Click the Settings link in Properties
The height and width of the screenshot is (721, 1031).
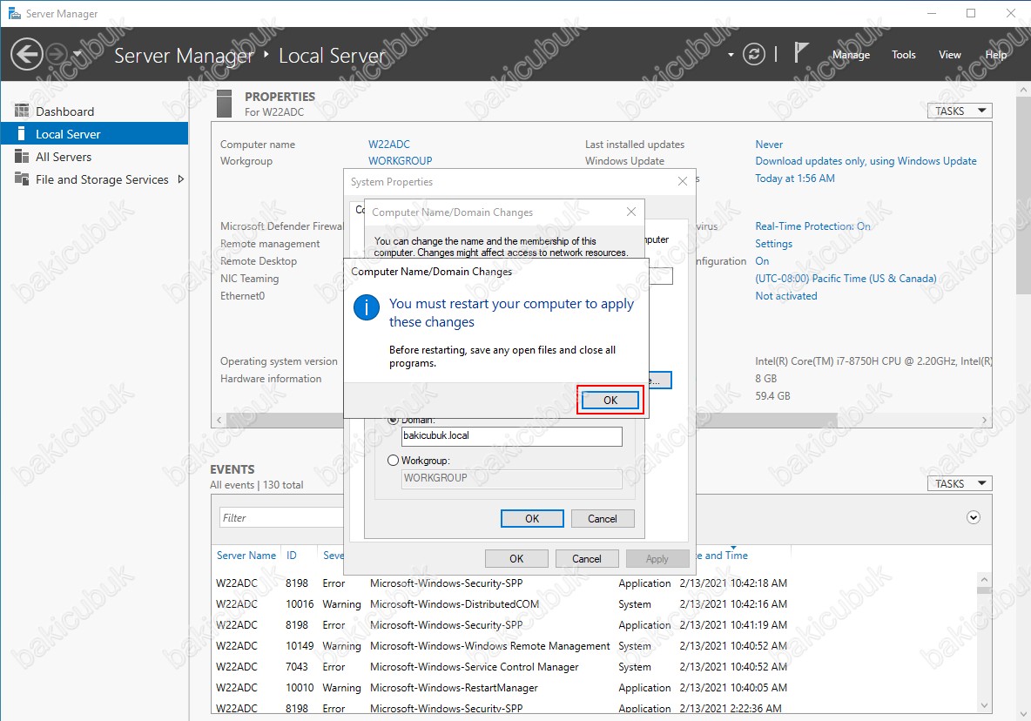[773, 244]
